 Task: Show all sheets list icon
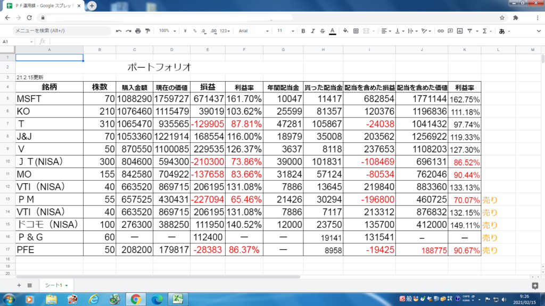(30, 285)
